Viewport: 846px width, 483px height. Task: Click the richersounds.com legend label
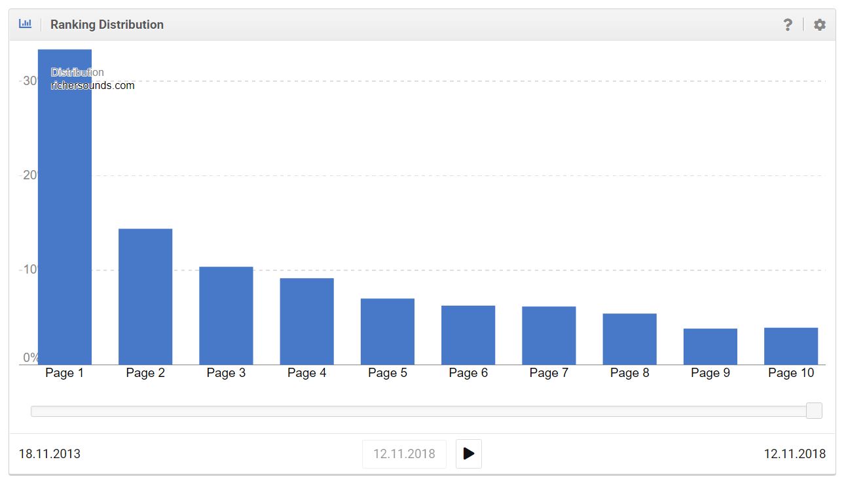[x=93, y=85]
